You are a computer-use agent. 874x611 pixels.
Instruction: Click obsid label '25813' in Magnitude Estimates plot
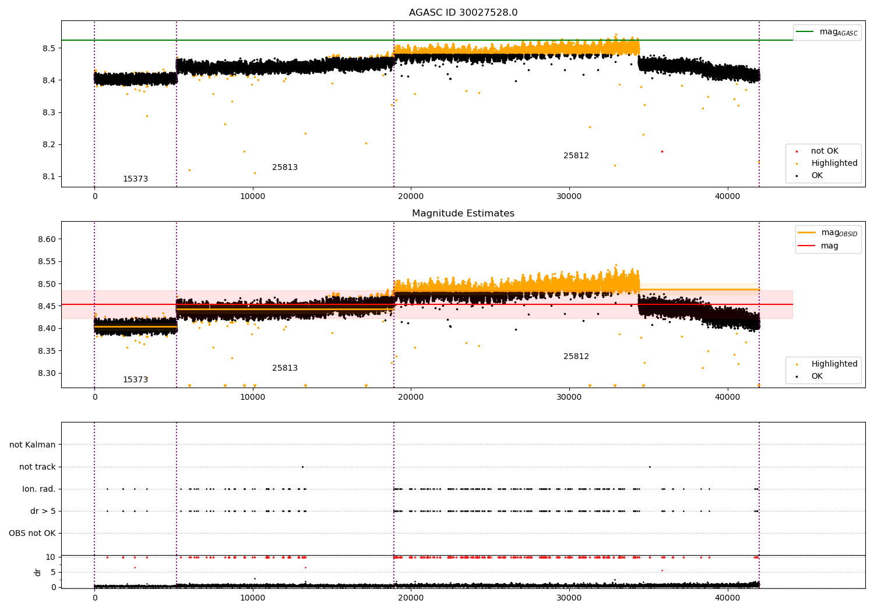[285, 368]
